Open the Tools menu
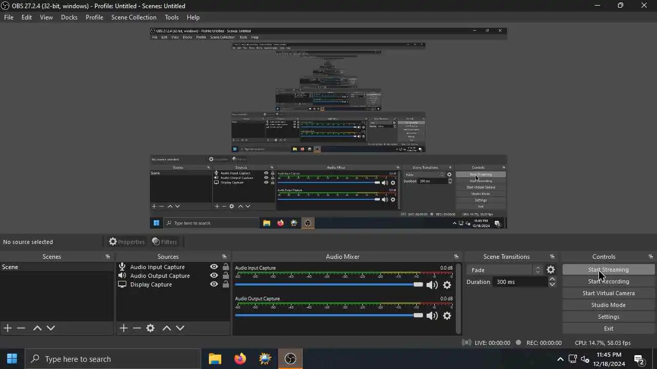Screen dimensions: 657x369 [171, 17]
